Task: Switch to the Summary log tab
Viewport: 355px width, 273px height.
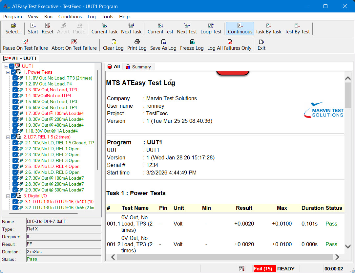Action: pos(138,67)
